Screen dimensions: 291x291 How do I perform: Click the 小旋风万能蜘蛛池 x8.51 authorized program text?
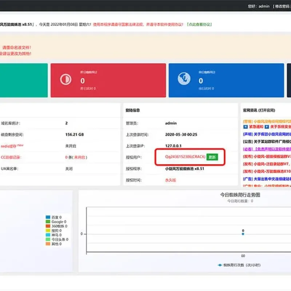pyautogui.click(x=185, y=169)
